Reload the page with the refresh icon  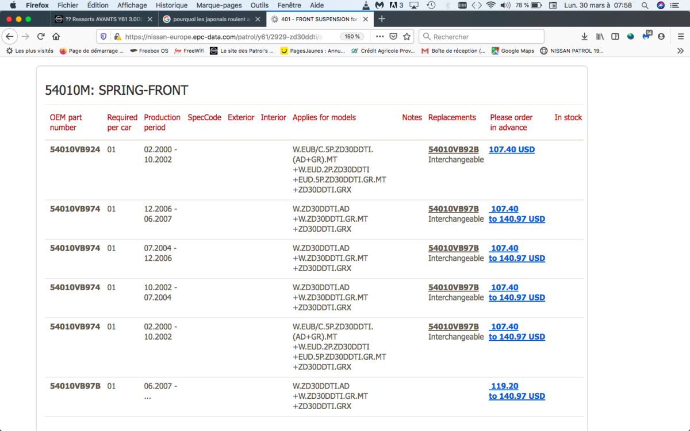pyautogui.click(x=41, y=36)
